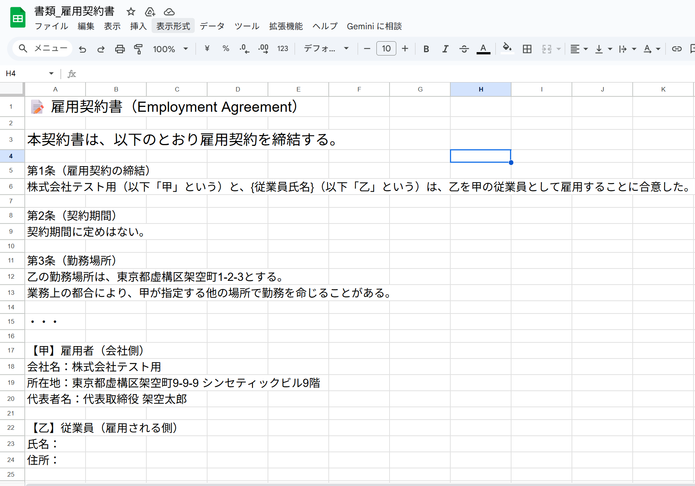The width and height of the screenshot is (695, 486).
Task: Open the horizontal align dropdown
Action: click(x=579, y=49)
